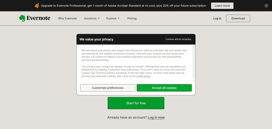Click the orange promo icon in top banner
Viewport: 272px width, 129px height.
point(37,6)
